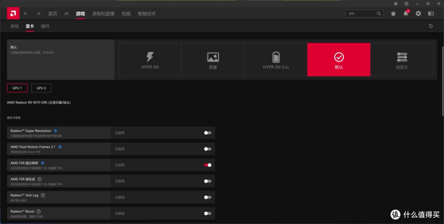Switch to the 显卡 sub-tab
This screenshot has width=444, height=224.
click(30, 26)
